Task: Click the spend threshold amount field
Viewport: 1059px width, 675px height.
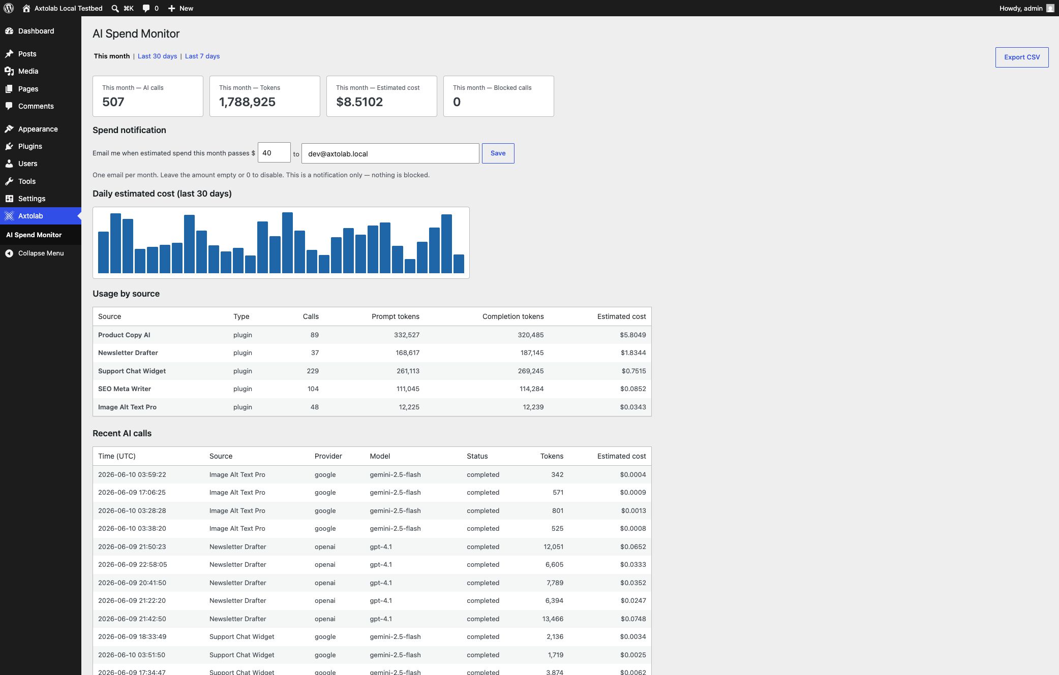Action: [x=274, y=153]
